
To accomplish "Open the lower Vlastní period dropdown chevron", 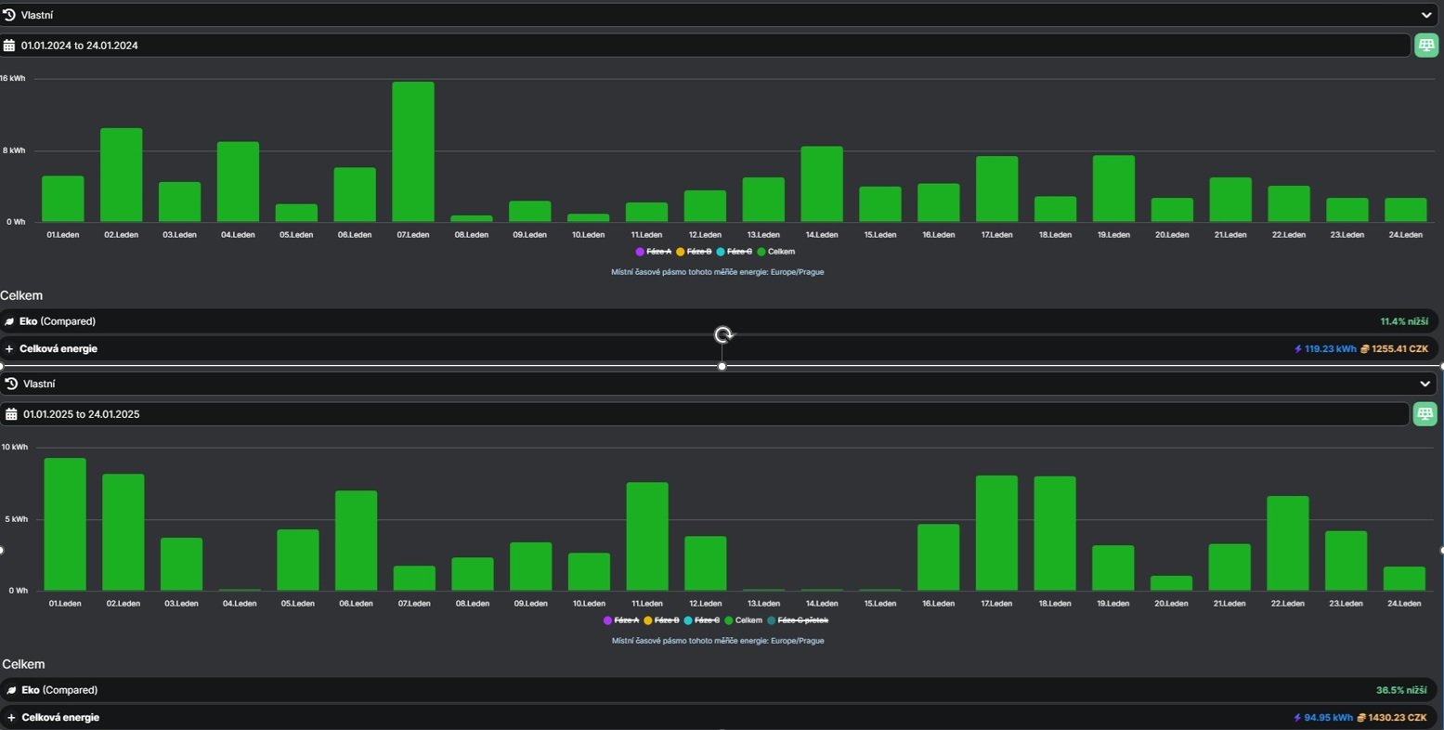I will pyautogui.click(x=1424, y=384).
